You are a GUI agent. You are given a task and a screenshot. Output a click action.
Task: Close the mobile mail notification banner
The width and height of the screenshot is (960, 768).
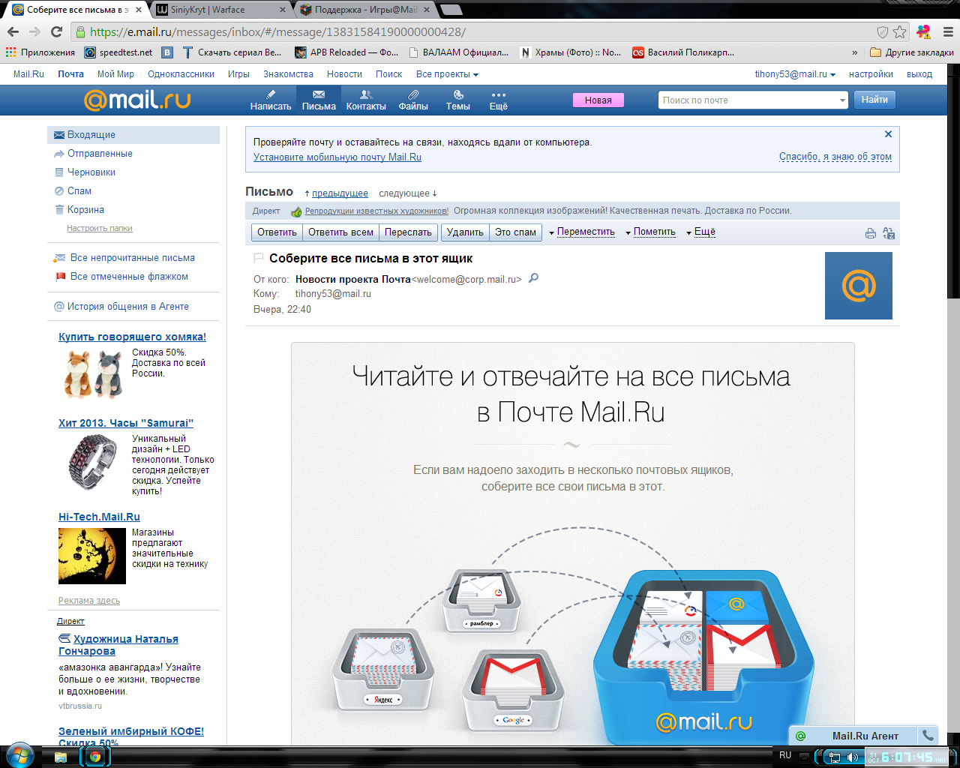point(888,134)
